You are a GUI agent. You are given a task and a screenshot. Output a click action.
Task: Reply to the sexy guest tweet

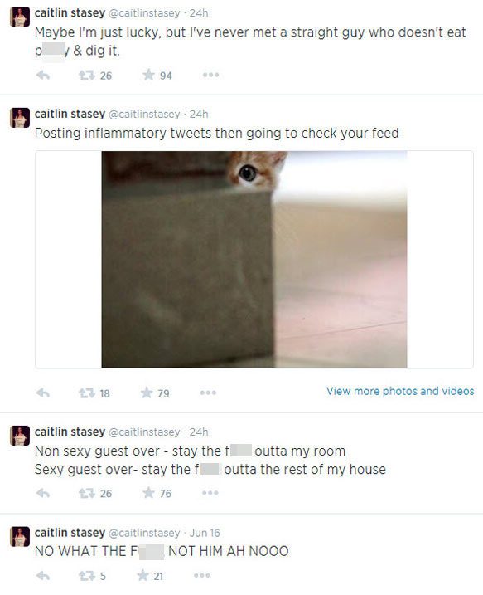(43, 493)
